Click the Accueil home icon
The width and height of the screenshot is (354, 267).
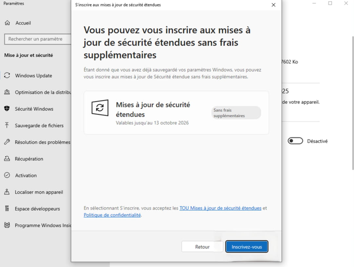point(7,23)
